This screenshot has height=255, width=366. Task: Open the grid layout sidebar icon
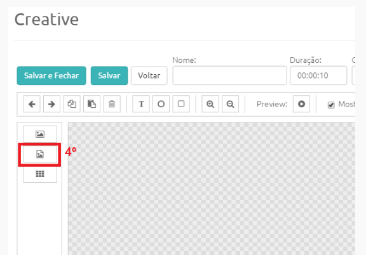(40, 174)
